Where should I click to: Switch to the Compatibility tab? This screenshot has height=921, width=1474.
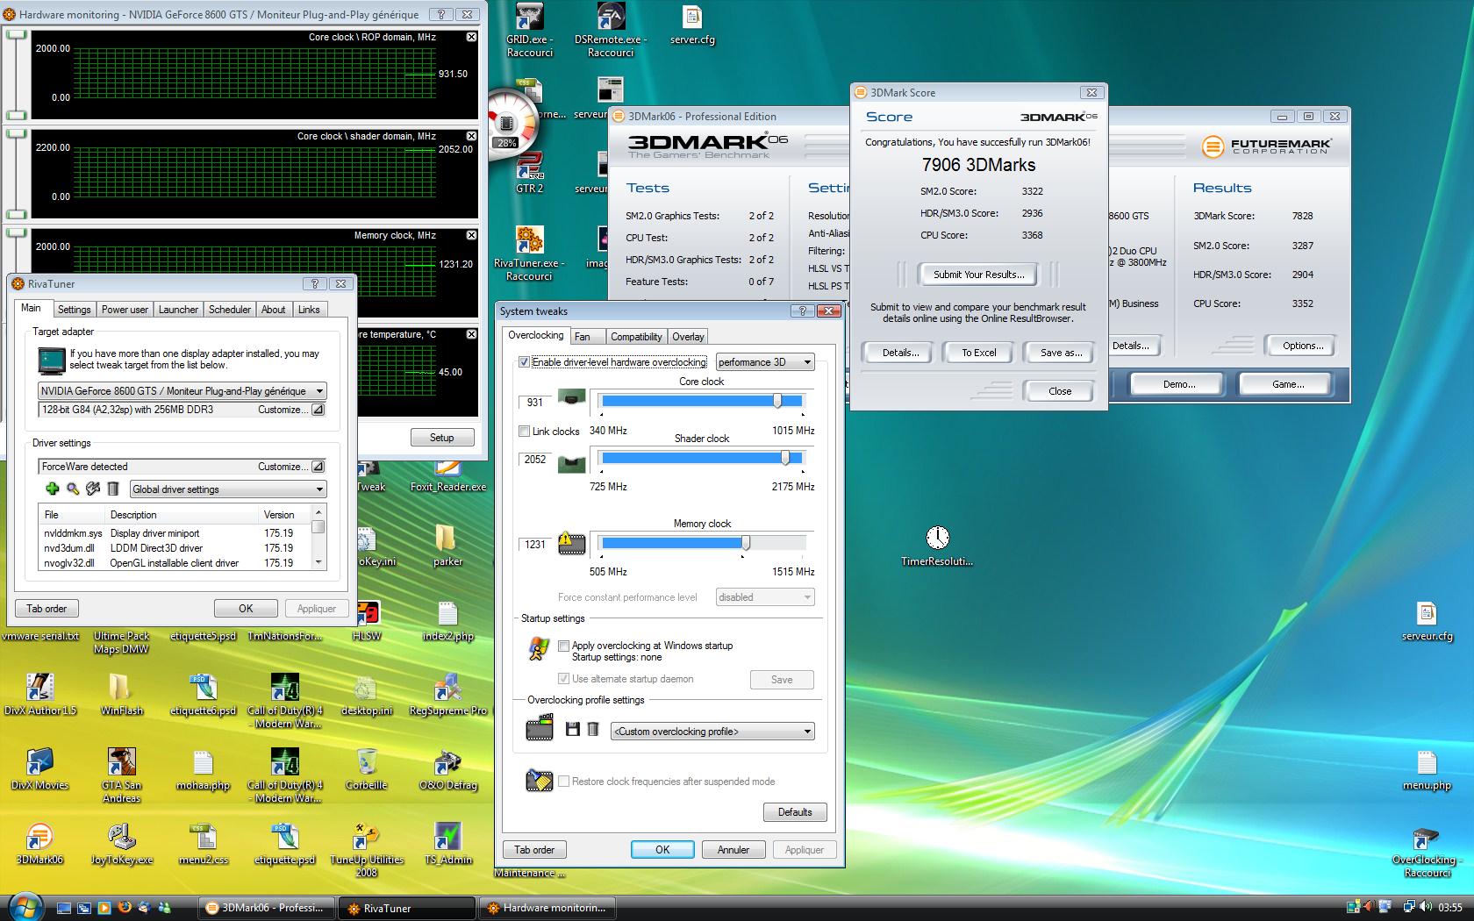point(636,337)
